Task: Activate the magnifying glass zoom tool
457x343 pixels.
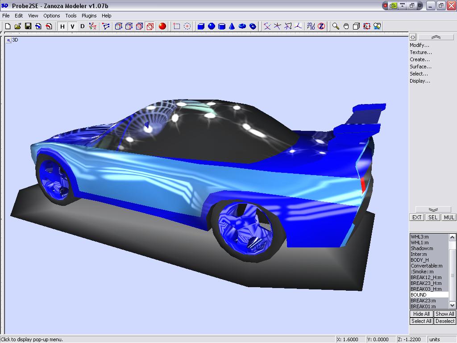Action: point(336,26)
